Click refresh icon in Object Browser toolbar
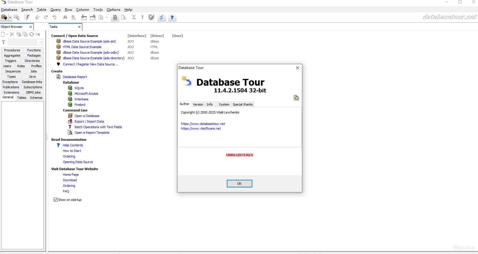Screen dimensions: 478x254 (x=32, y=34)
